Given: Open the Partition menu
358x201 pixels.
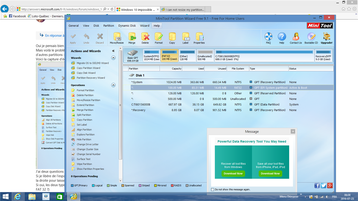Looking at the screenshot, I should point(109,25).
